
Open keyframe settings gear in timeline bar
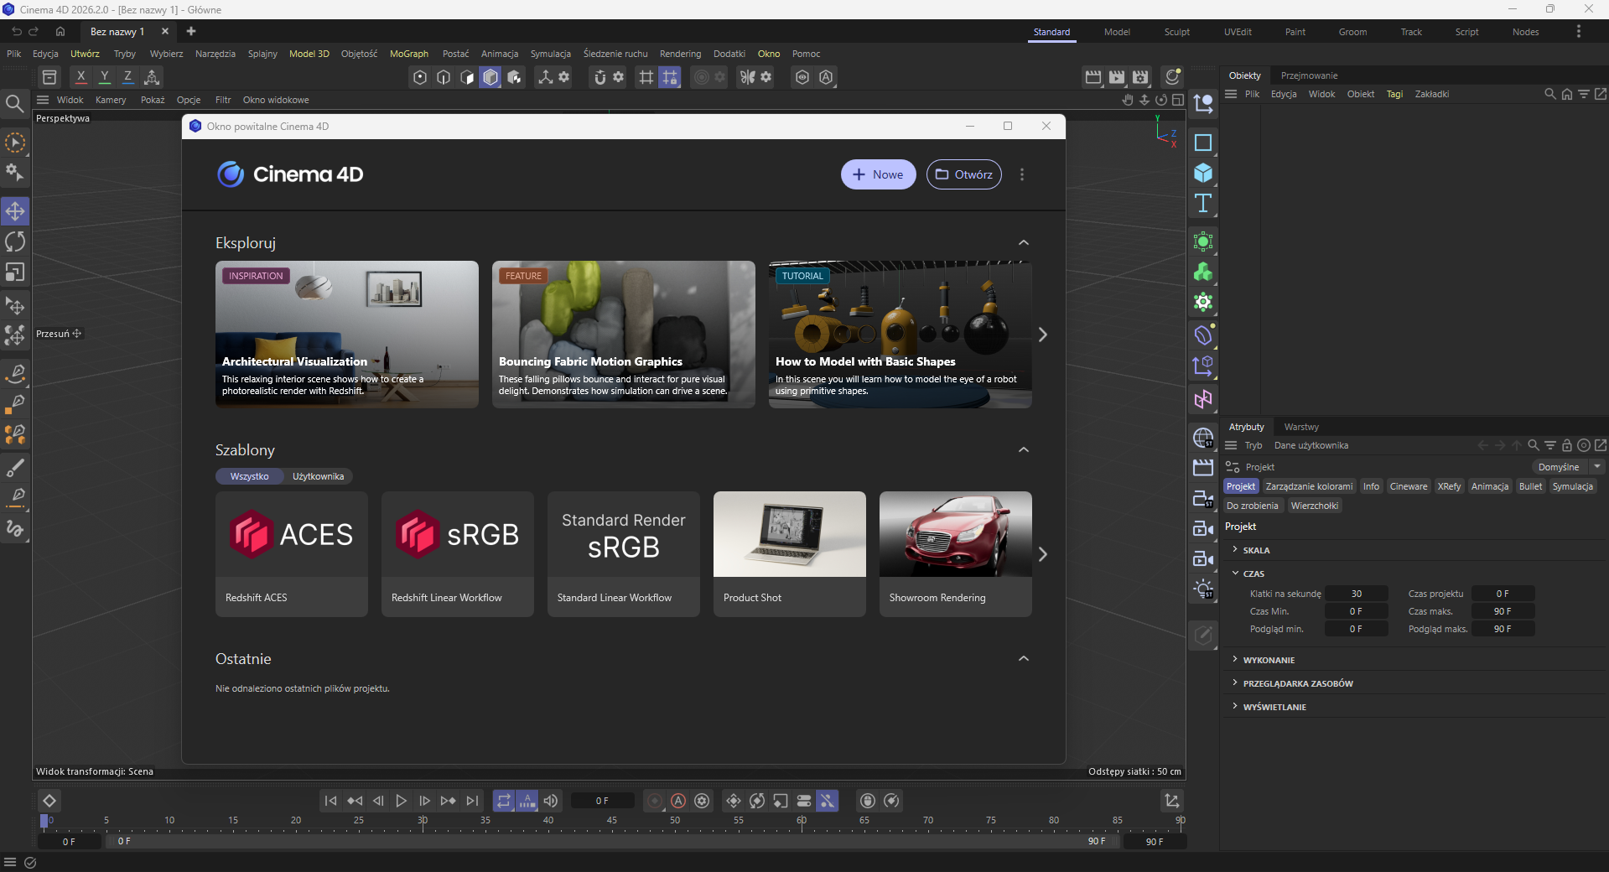click(702, 801)
